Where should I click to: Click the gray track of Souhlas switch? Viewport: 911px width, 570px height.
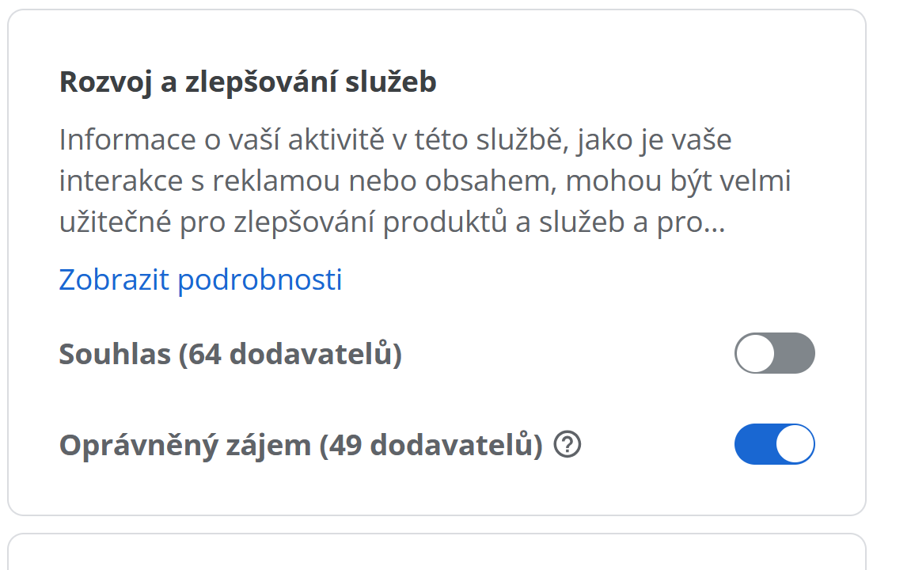(x=796, y=353)
